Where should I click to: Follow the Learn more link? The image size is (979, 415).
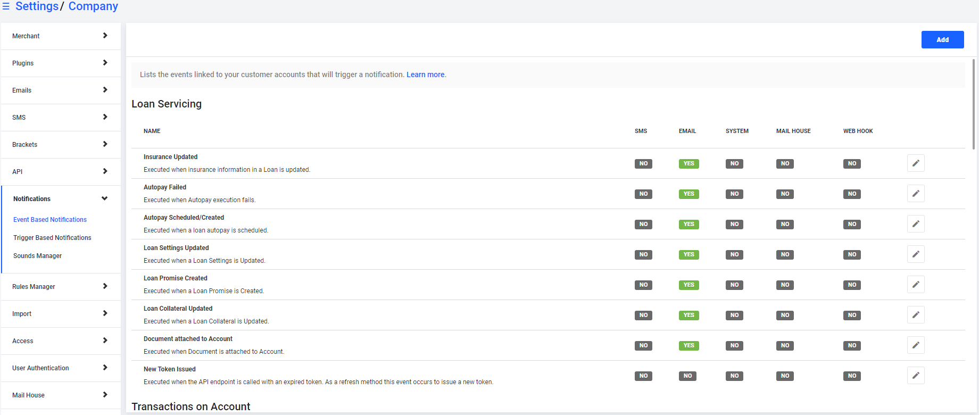(426, 74)
